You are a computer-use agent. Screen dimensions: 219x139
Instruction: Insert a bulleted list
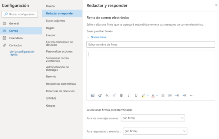(x=163, y=96)
